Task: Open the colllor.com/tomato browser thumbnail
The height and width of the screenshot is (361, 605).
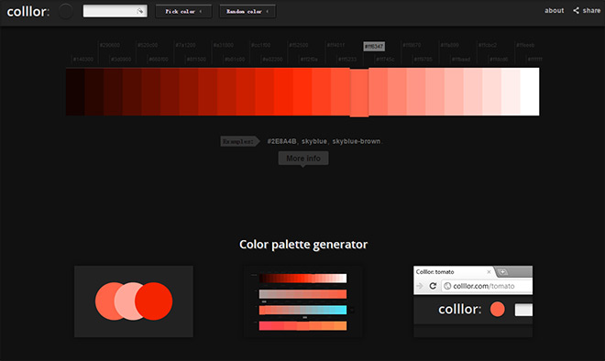Action: click(473, 301)
